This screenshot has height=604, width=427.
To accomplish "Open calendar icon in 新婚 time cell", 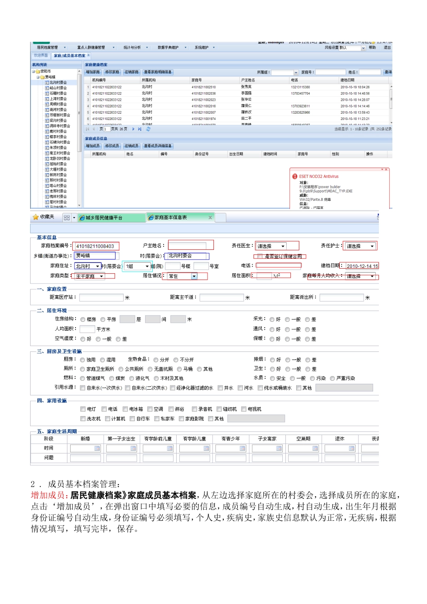I will point(97,448).
